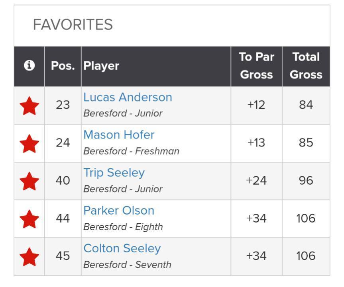Image resolution: width=344 pixels, height=287 pixels.
Task: Click Colton Seeley's Beresford - Seventh subtitle
Action: [x=127, y=265]
